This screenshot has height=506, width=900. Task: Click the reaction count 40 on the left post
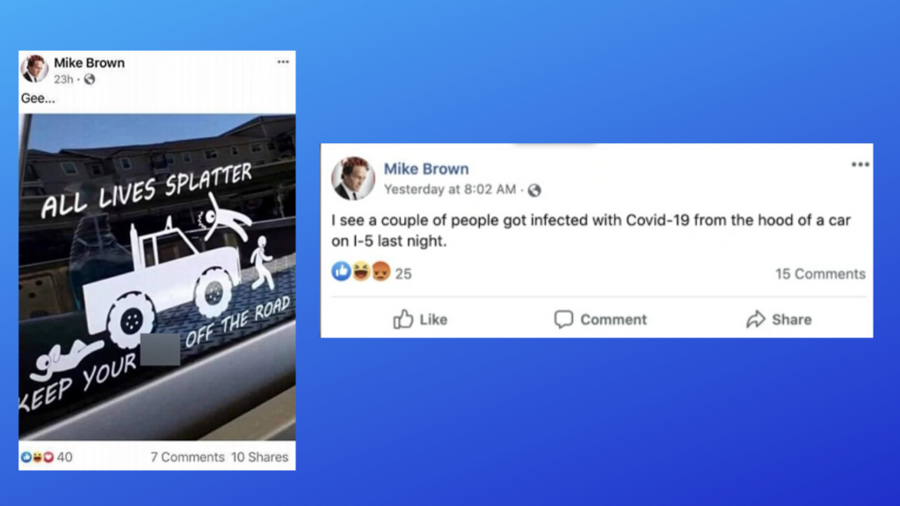click(65, 457)
